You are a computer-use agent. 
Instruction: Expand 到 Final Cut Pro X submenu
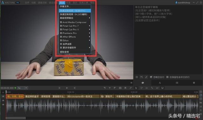(75, 29)
